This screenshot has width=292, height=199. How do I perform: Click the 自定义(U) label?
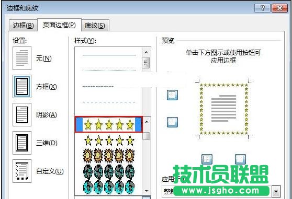coord(50,171)
